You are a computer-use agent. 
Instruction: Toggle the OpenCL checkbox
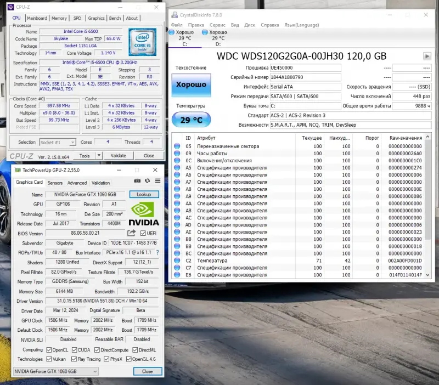(x=49, y=350)
